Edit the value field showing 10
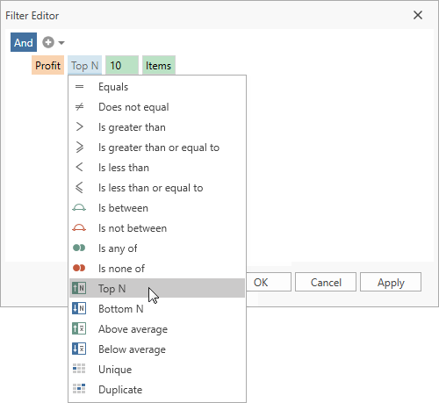The width and height of the screenshot is (439, 403). (x=122, y=65)
